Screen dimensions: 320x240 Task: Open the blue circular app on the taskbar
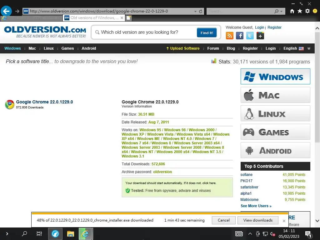55,234
